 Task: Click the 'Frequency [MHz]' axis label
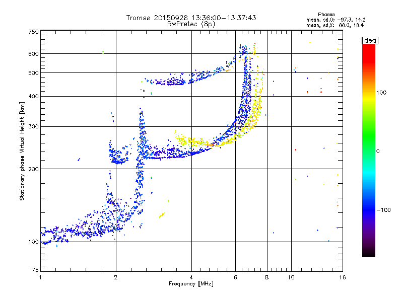191,284
